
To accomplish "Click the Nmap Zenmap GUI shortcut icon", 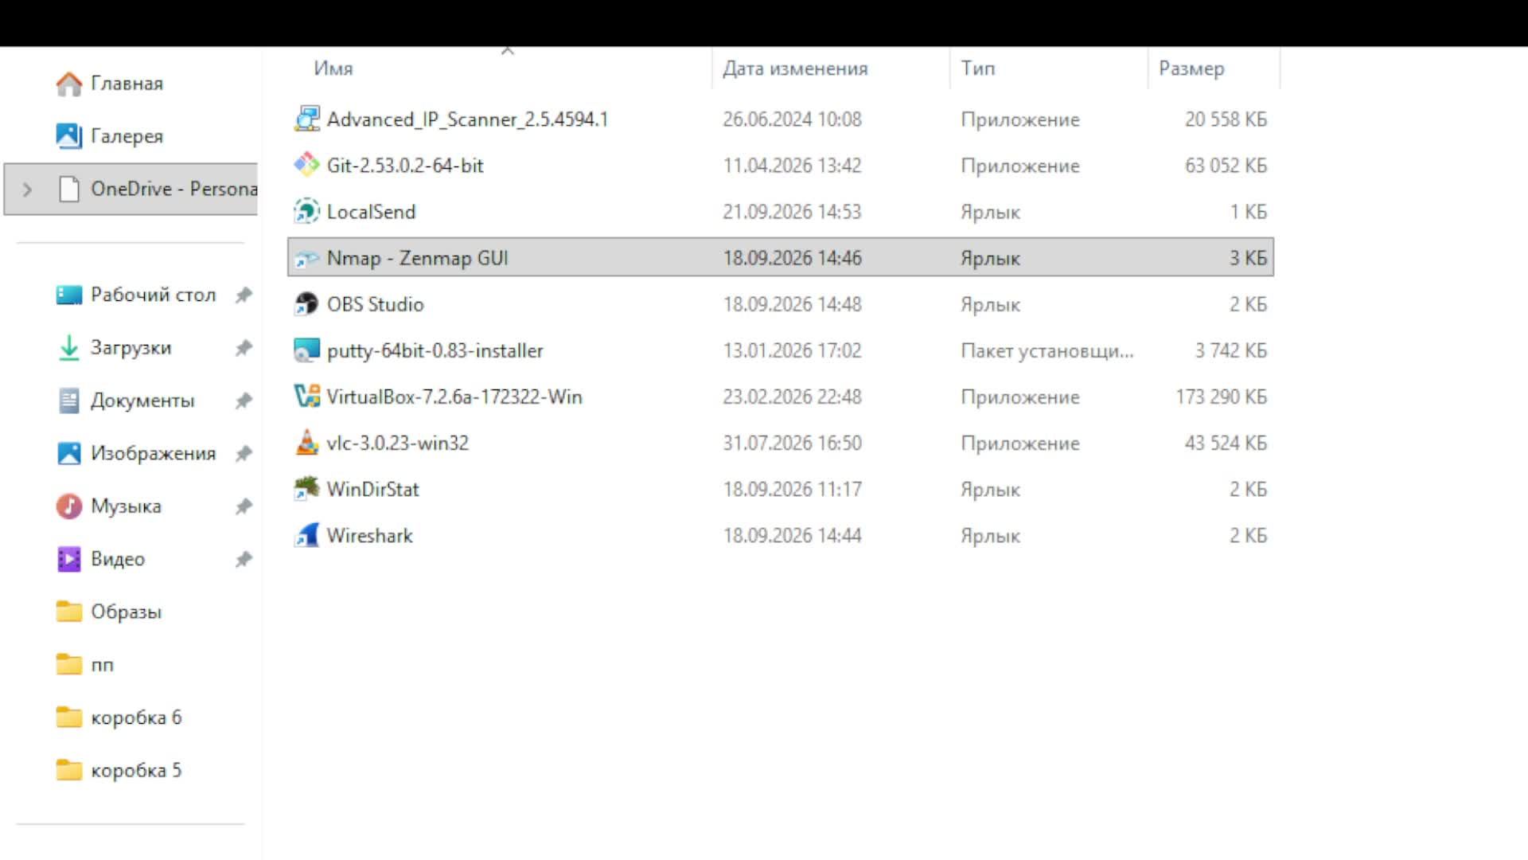I will coord(306,258).
